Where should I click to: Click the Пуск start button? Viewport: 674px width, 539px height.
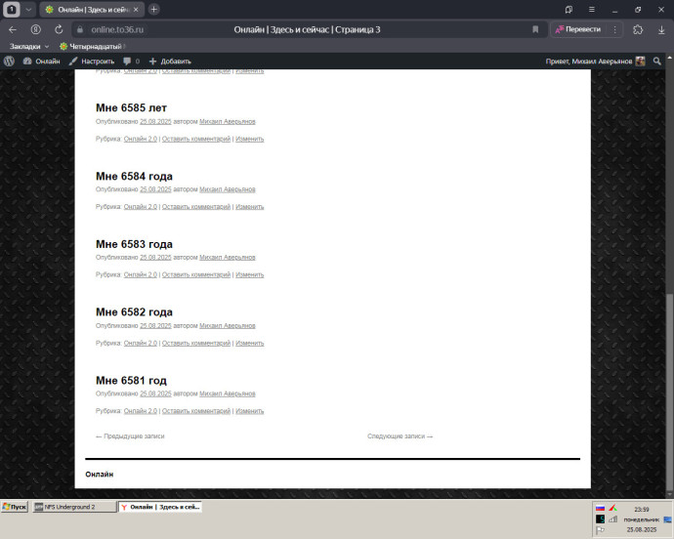tap(15, 507)
